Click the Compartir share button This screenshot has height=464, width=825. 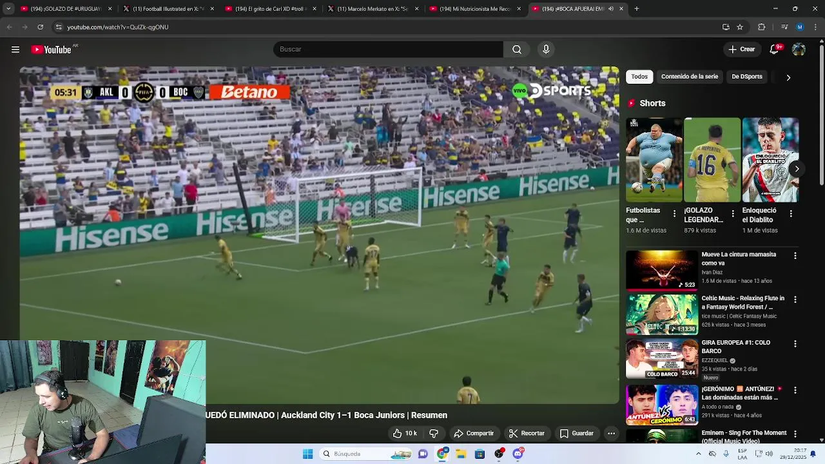click(474, 434)
